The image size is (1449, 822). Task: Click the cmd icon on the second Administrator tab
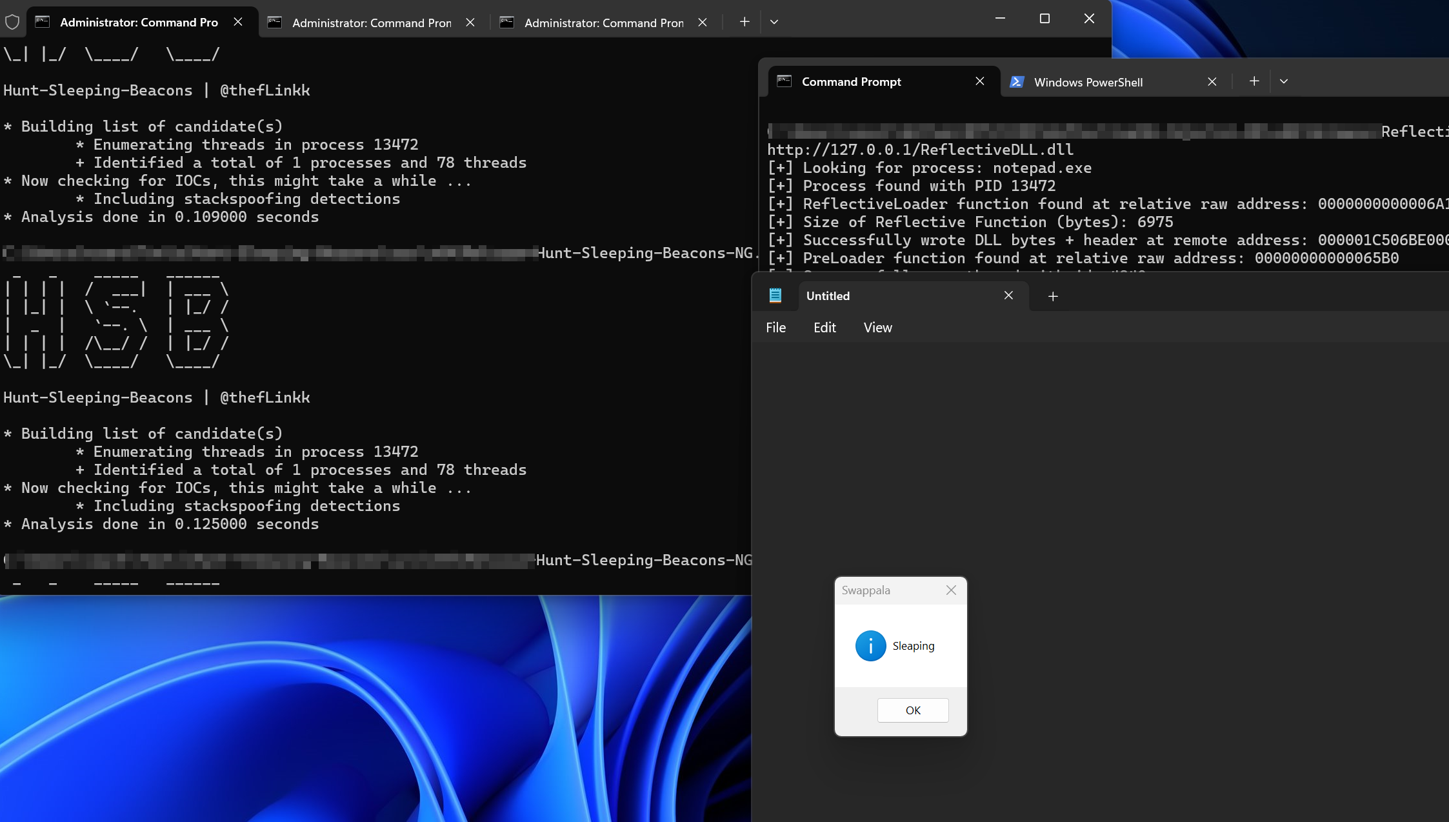[275, 22]
